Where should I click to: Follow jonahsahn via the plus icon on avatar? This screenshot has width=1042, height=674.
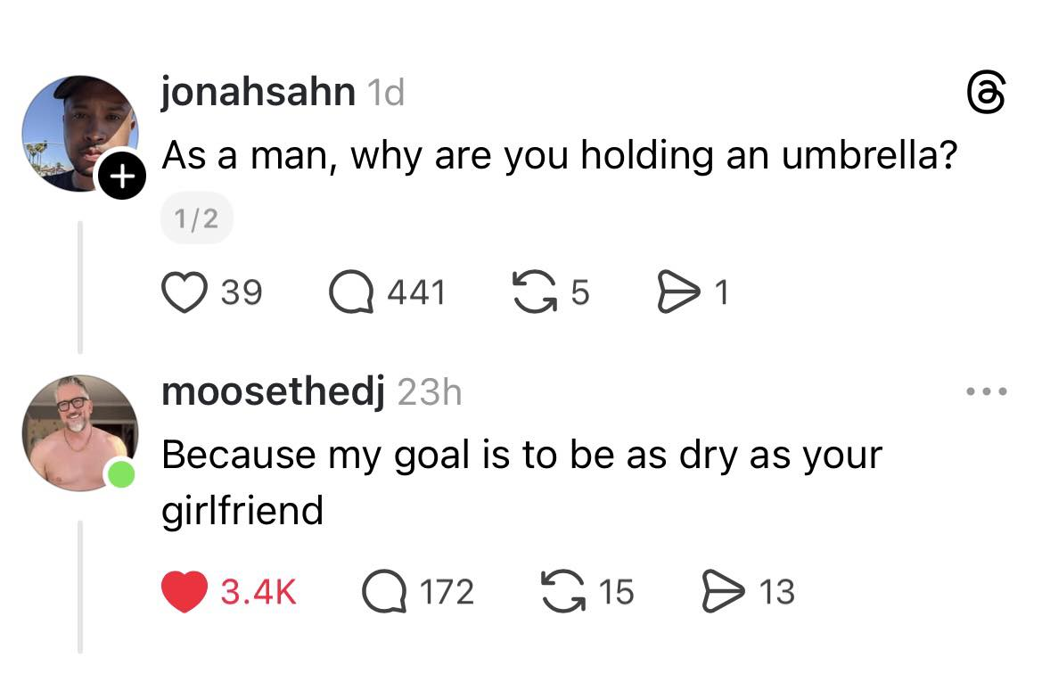[122, 175]
